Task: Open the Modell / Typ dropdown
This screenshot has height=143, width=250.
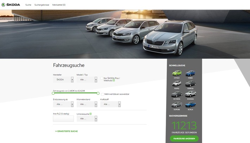Action: (87, 80)
